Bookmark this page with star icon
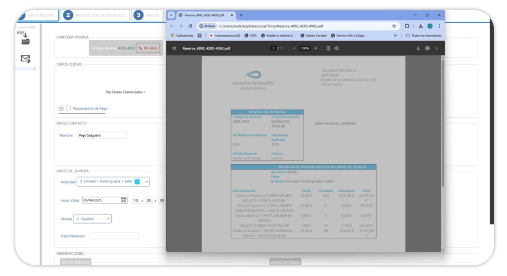The image size is (507, 276). tap(394, 26)
